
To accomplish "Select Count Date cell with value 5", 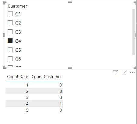I will [x=18, y=110].
